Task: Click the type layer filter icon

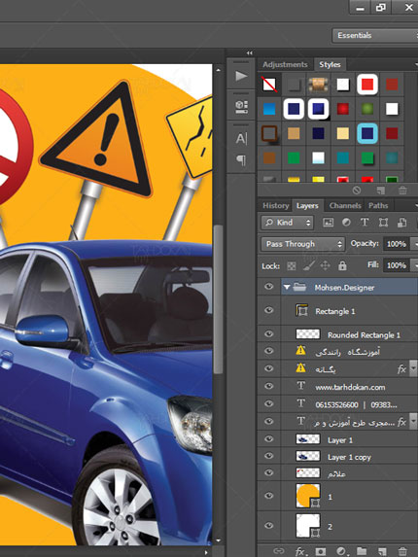Action: point(365,223)
